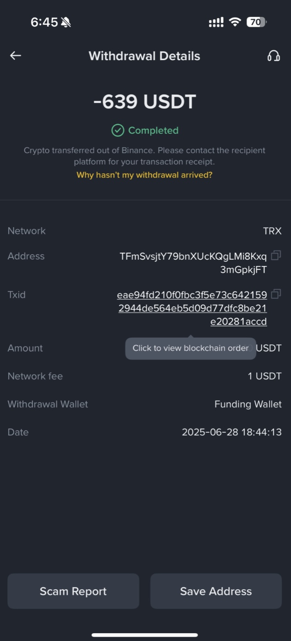Open customer support headset icon
Screen dimensions: 291x641
coord(274,56)
